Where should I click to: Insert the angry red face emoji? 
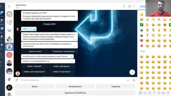(x=165, y=25)
